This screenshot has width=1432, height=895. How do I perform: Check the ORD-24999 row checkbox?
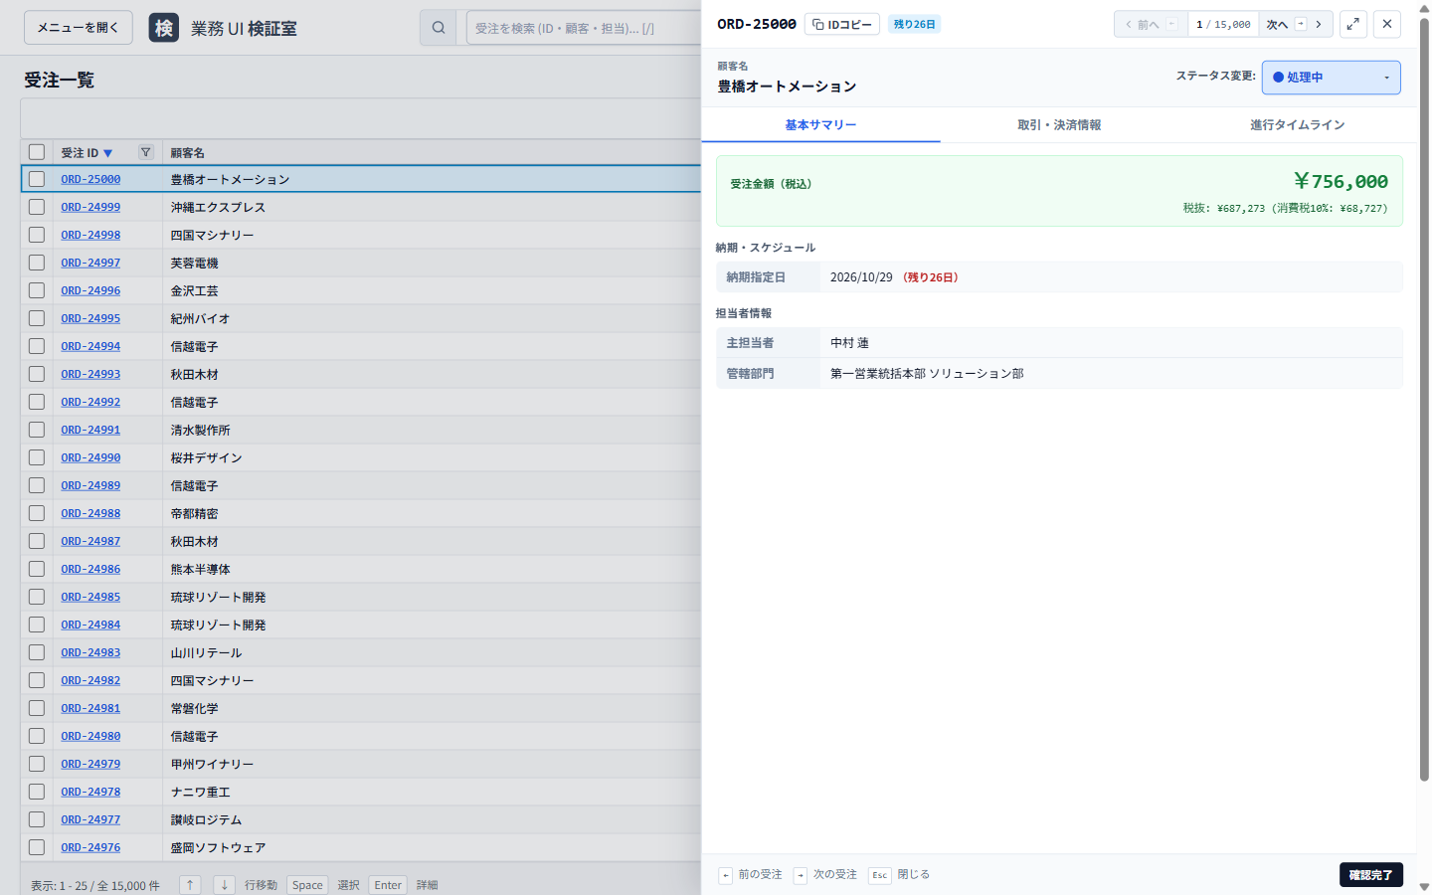point(37,207)
